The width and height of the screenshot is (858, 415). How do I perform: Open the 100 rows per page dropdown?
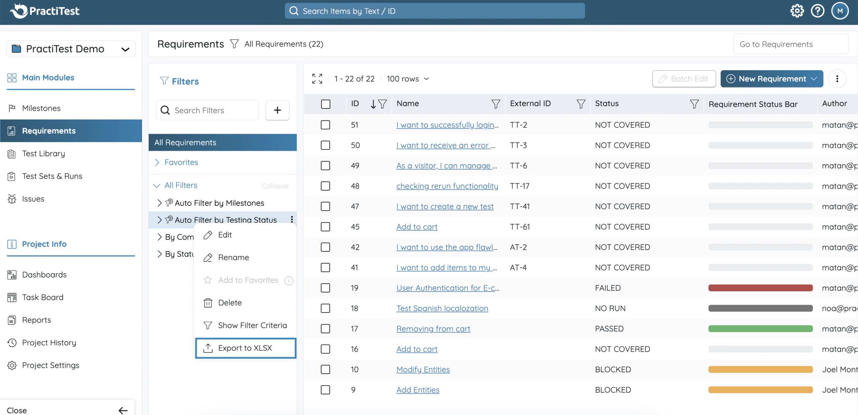(x=408, y=79)
